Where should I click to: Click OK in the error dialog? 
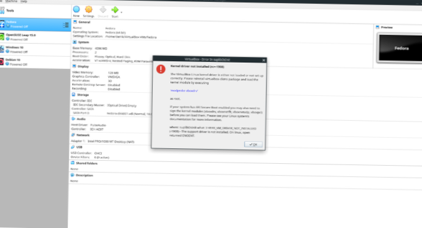253,145
